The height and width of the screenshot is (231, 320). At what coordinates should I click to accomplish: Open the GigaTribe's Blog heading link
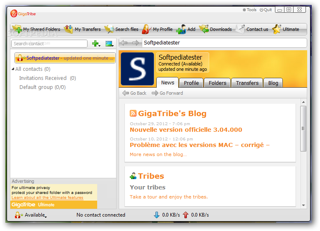[172, 114]
